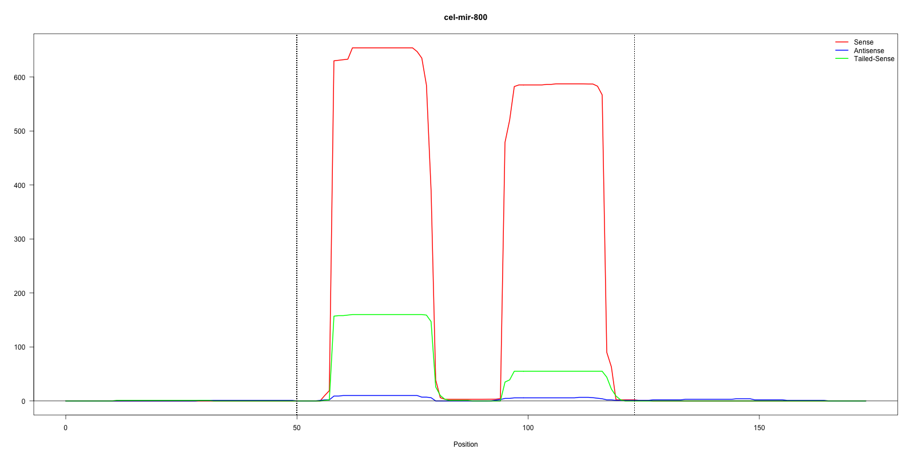Click the "Position" x-axis label

[x=466, y=444]
